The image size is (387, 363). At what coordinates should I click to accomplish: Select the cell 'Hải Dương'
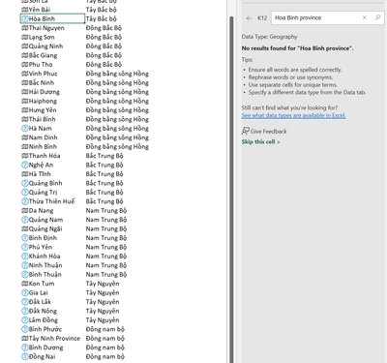52,92
